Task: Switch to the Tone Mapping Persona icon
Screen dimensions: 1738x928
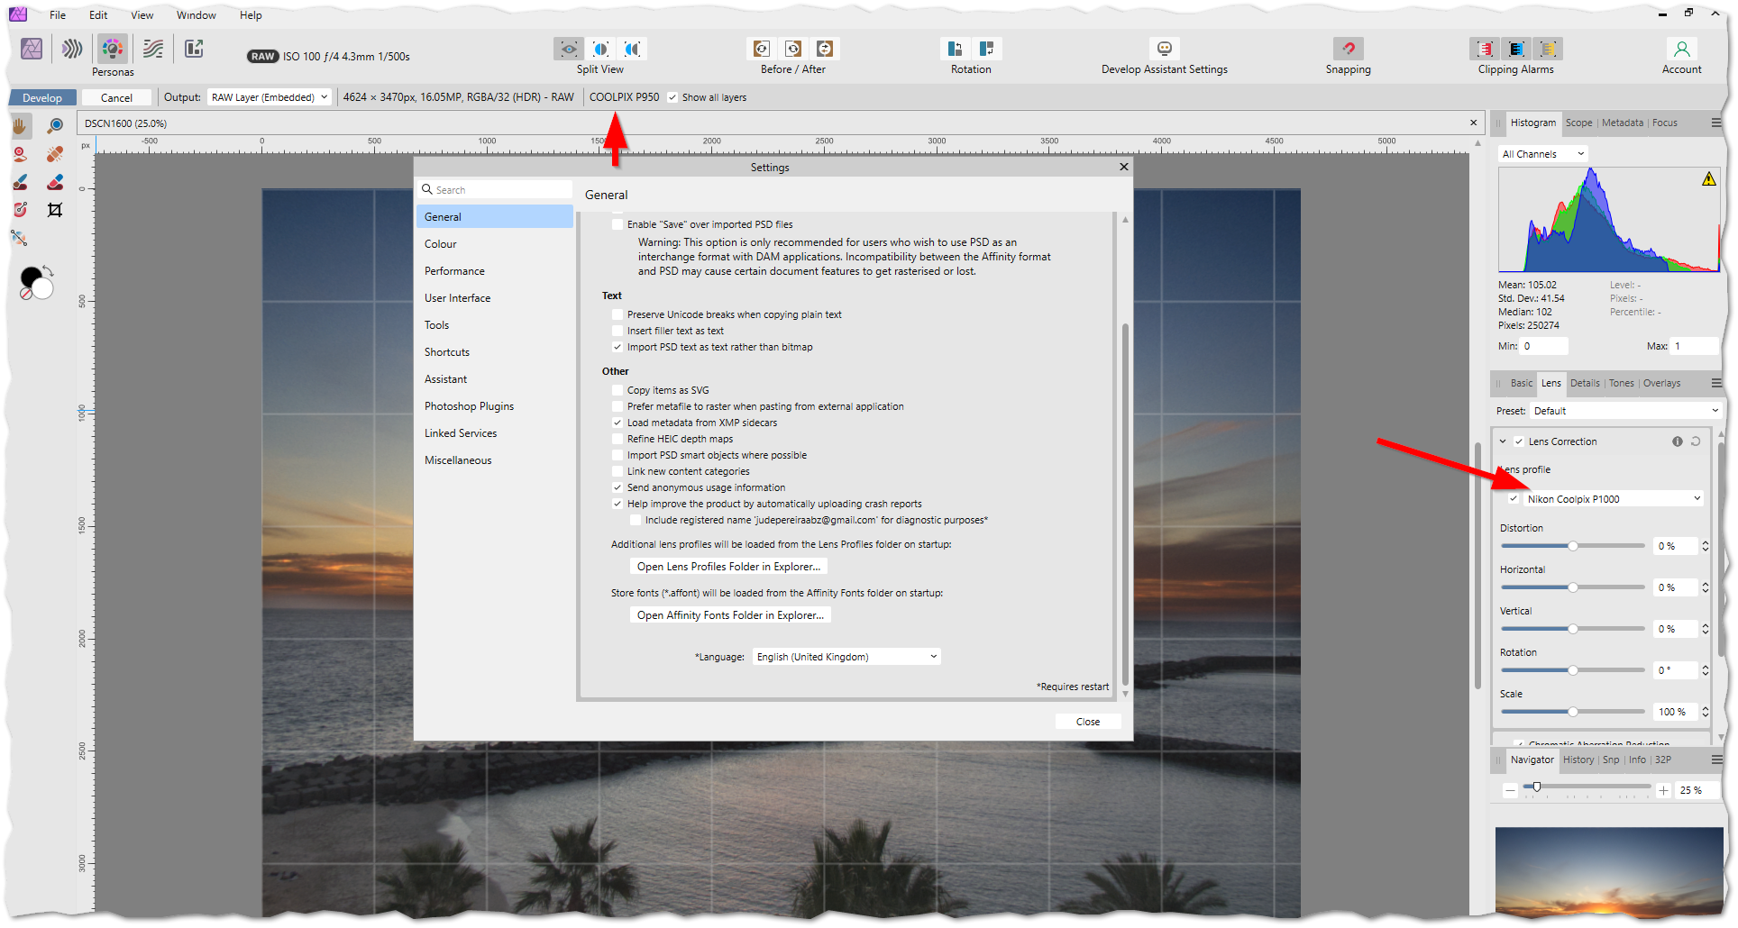Action: [153, 49]
